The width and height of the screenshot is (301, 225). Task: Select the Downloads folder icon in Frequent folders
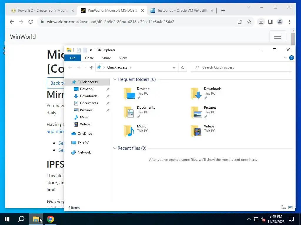coord(196,93)
